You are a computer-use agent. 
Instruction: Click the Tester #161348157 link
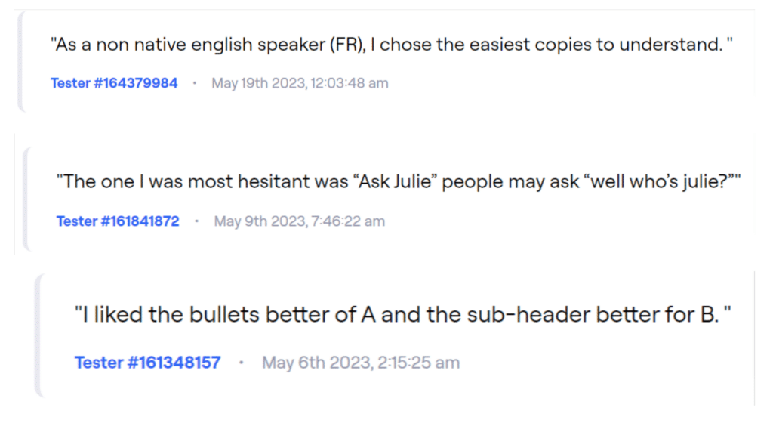click(x=147, y=363)
